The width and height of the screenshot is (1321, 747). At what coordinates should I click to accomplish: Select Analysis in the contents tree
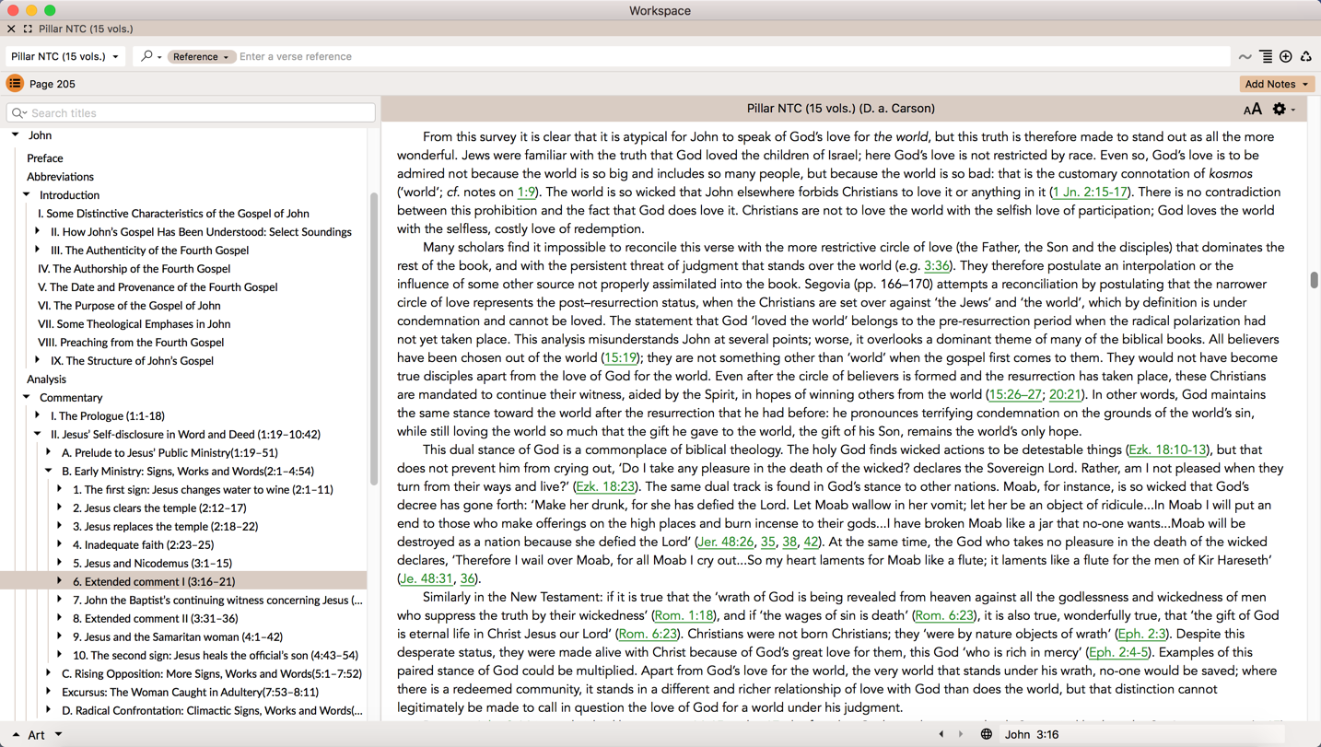click(x=46, y=379)
